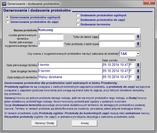This screenshot has height=133, width=157.
Task: Close the Generowanie i dodawanie protokołów window
Action: coord(149,3)
